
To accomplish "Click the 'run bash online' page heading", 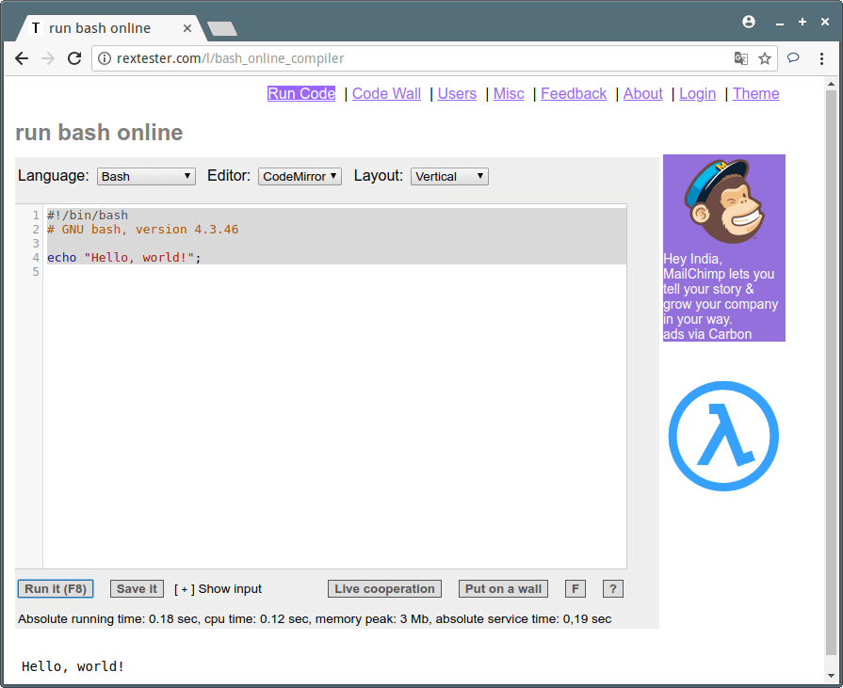I will pos(99,133).
